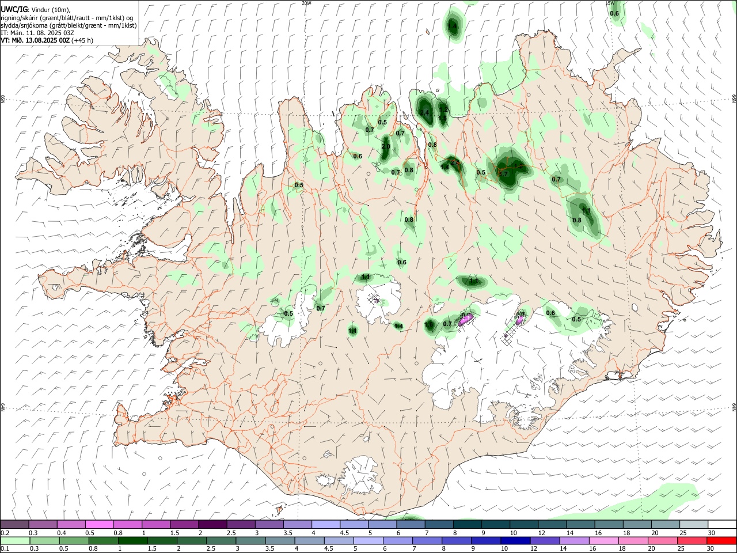Click the red-pink 25 mm rain swatch
Viewport: 737px width, 553px height.
(x=692, y=540)
